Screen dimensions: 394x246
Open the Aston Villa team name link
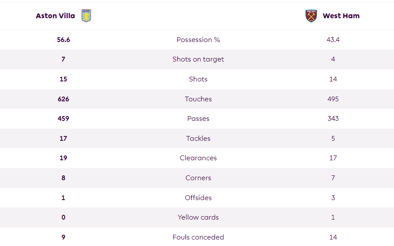tap(55, 16)
